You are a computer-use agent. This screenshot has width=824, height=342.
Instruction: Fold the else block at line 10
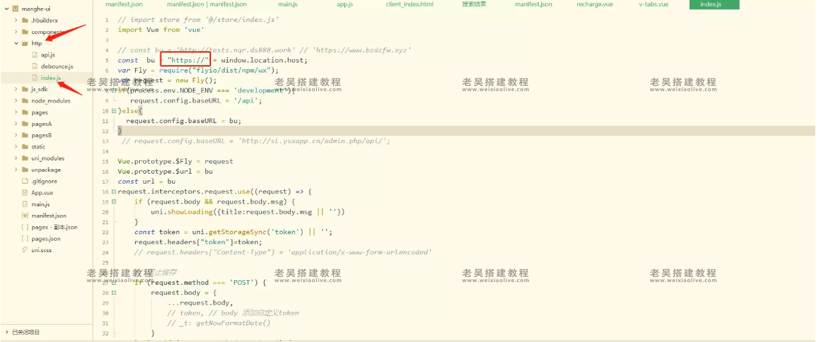point(114,111)
